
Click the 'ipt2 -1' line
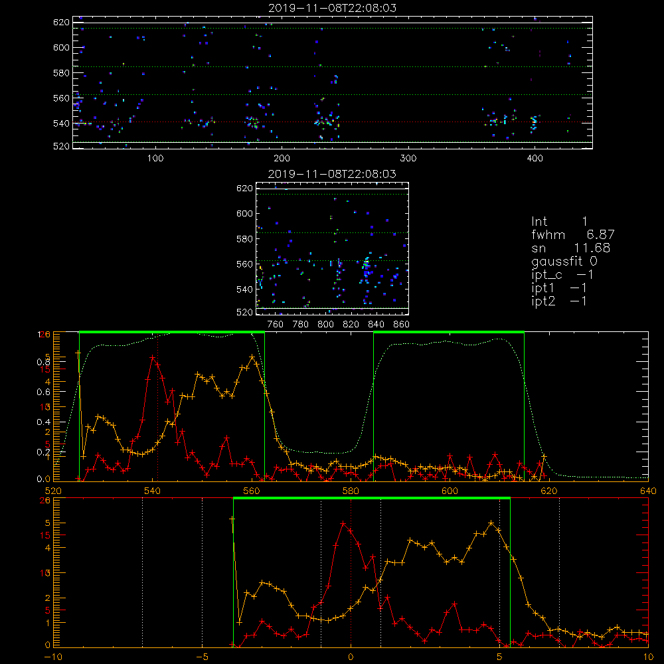click(559, 301)
